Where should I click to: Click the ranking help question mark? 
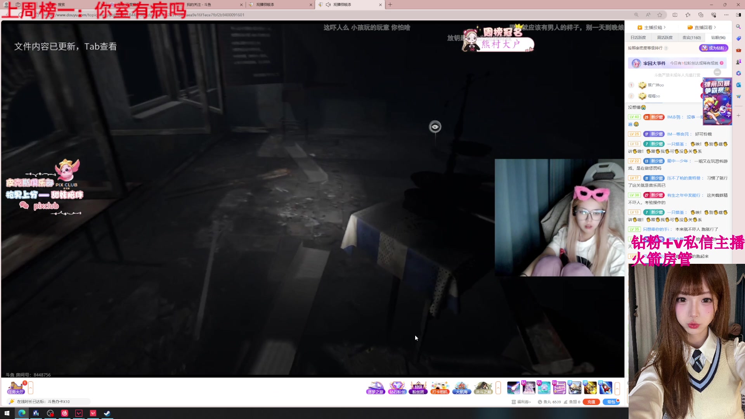click(666, 48)
